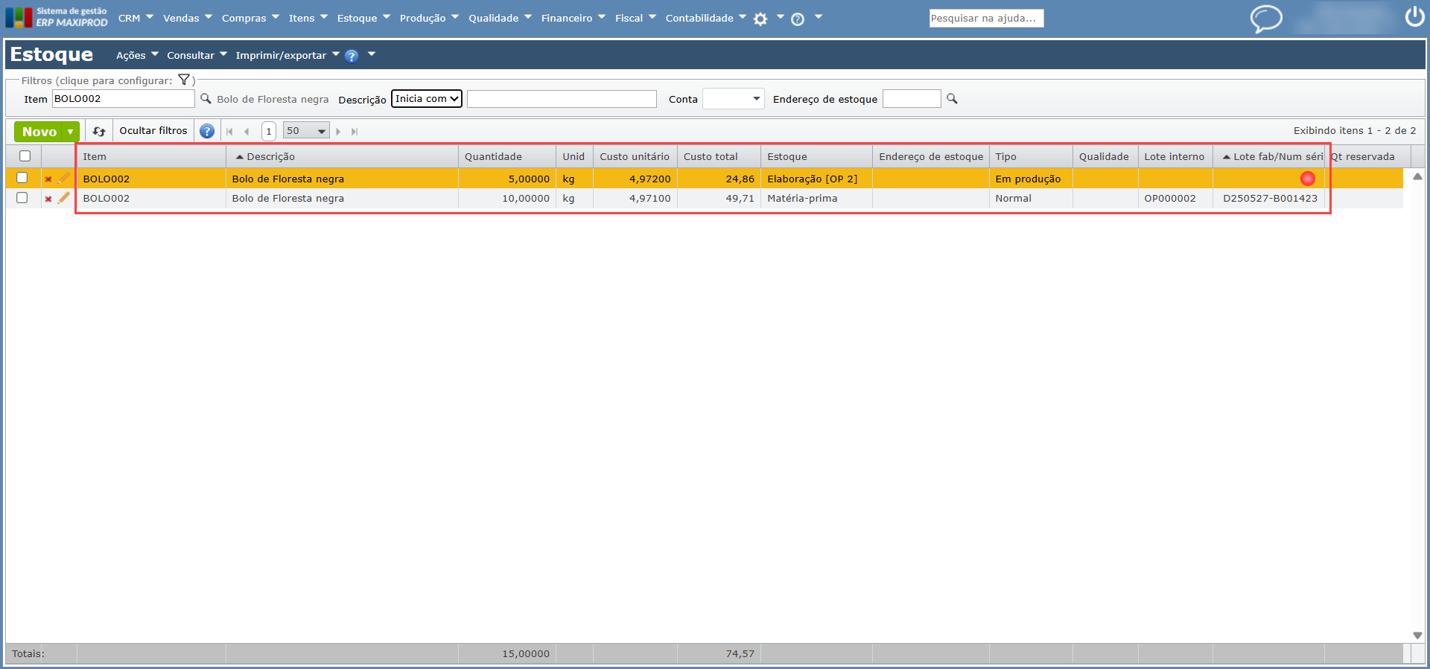This screenshot has height=669, width=1430.
Task: Click the Item search magnifier icon
Action: pyautogui.click(x=206, y=99)
